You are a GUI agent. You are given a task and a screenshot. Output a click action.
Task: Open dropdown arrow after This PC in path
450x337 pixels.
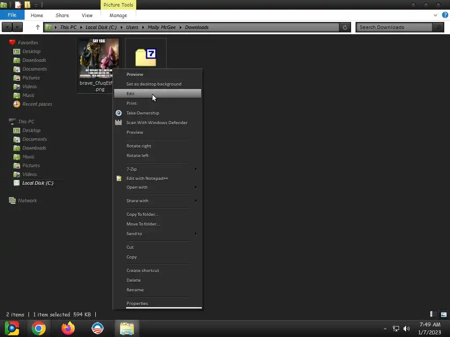coord(81,27)
